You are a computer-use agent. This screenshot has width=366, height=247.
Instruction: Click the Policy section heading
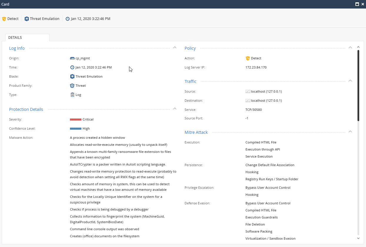pos(190,48)
